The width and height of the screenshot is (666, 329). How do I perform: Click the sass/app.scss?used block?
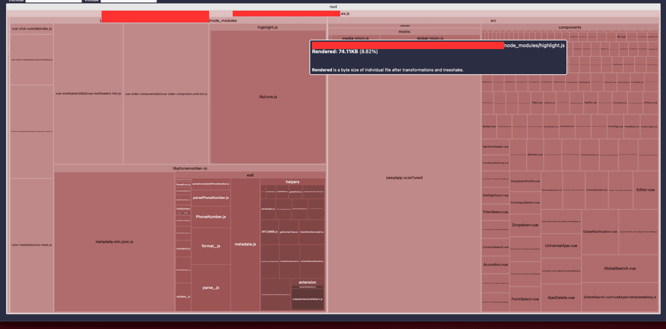pyautogui.click(x=404, y=178)
